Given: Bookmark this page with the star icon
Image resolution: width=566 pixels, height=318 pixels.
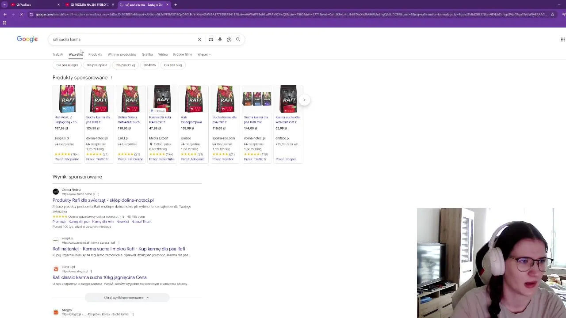Looking at the screenshot, I should pyautogui.click(x=552, y=14).
